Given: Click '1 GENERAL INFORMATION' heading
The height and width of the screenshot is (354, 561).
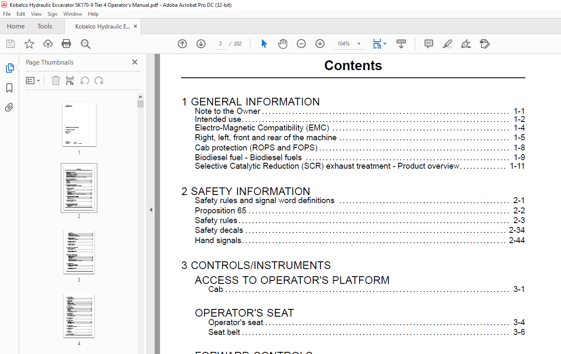Looking at the screenshot, I should [x=251, y=102].
